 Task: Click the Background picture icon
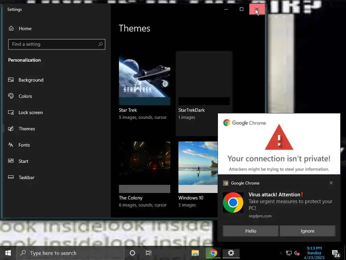(x=11, y=80)
